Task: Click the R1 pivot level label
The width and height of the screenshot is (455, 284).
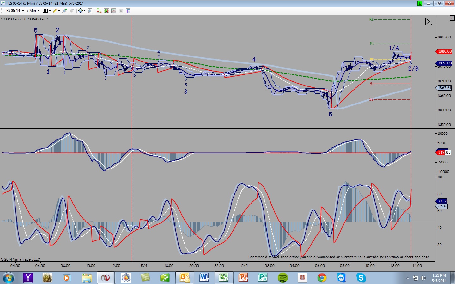Action: pyautogui.click(x=372, y=44)
